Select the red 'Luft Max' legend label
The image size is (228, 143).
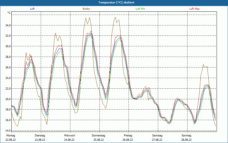point(194,9)
